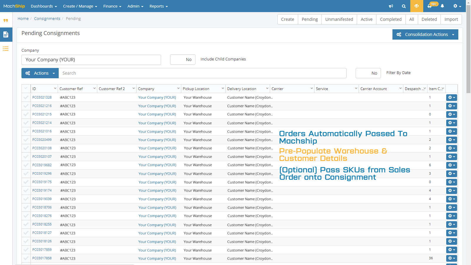Open gear menu for row PC03021214
The image size is (471, 265).
(x=452, y=123)
